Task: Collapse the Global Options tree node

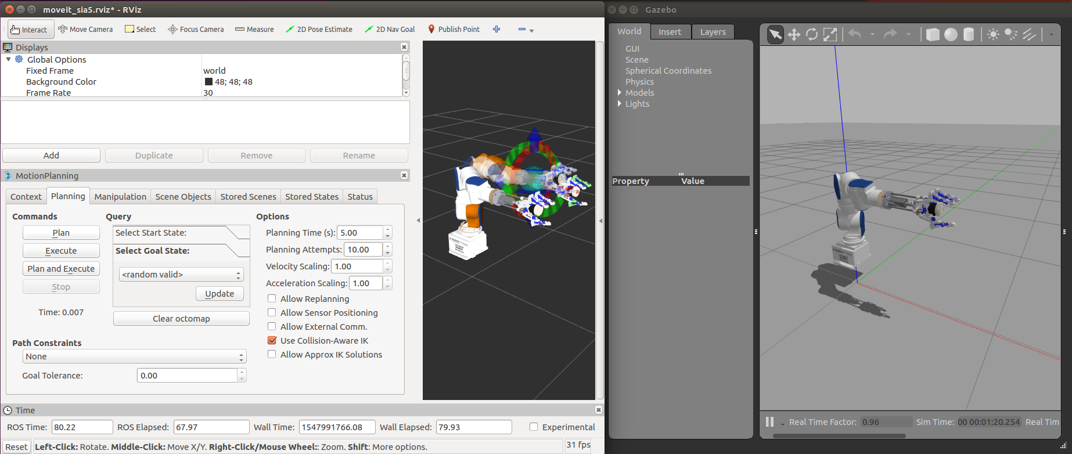Action: (9, 59)
